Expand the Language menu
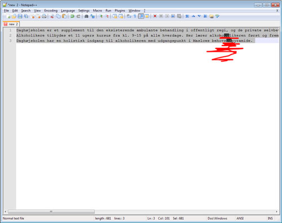This screenshot has width=282, height=223. tap(68, 11)
